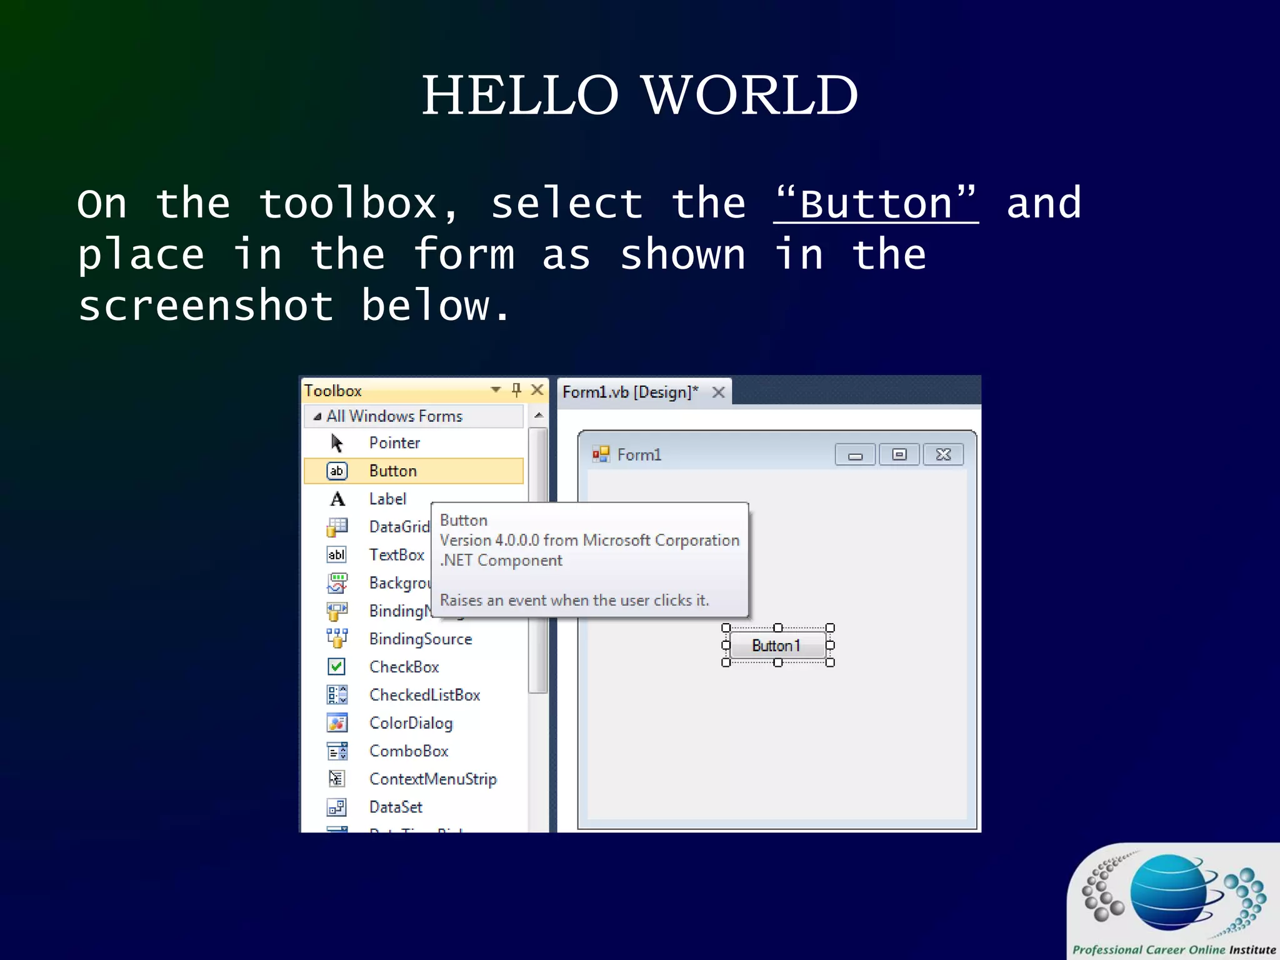Click the DataSet component icon

click(x=336, y=807)
